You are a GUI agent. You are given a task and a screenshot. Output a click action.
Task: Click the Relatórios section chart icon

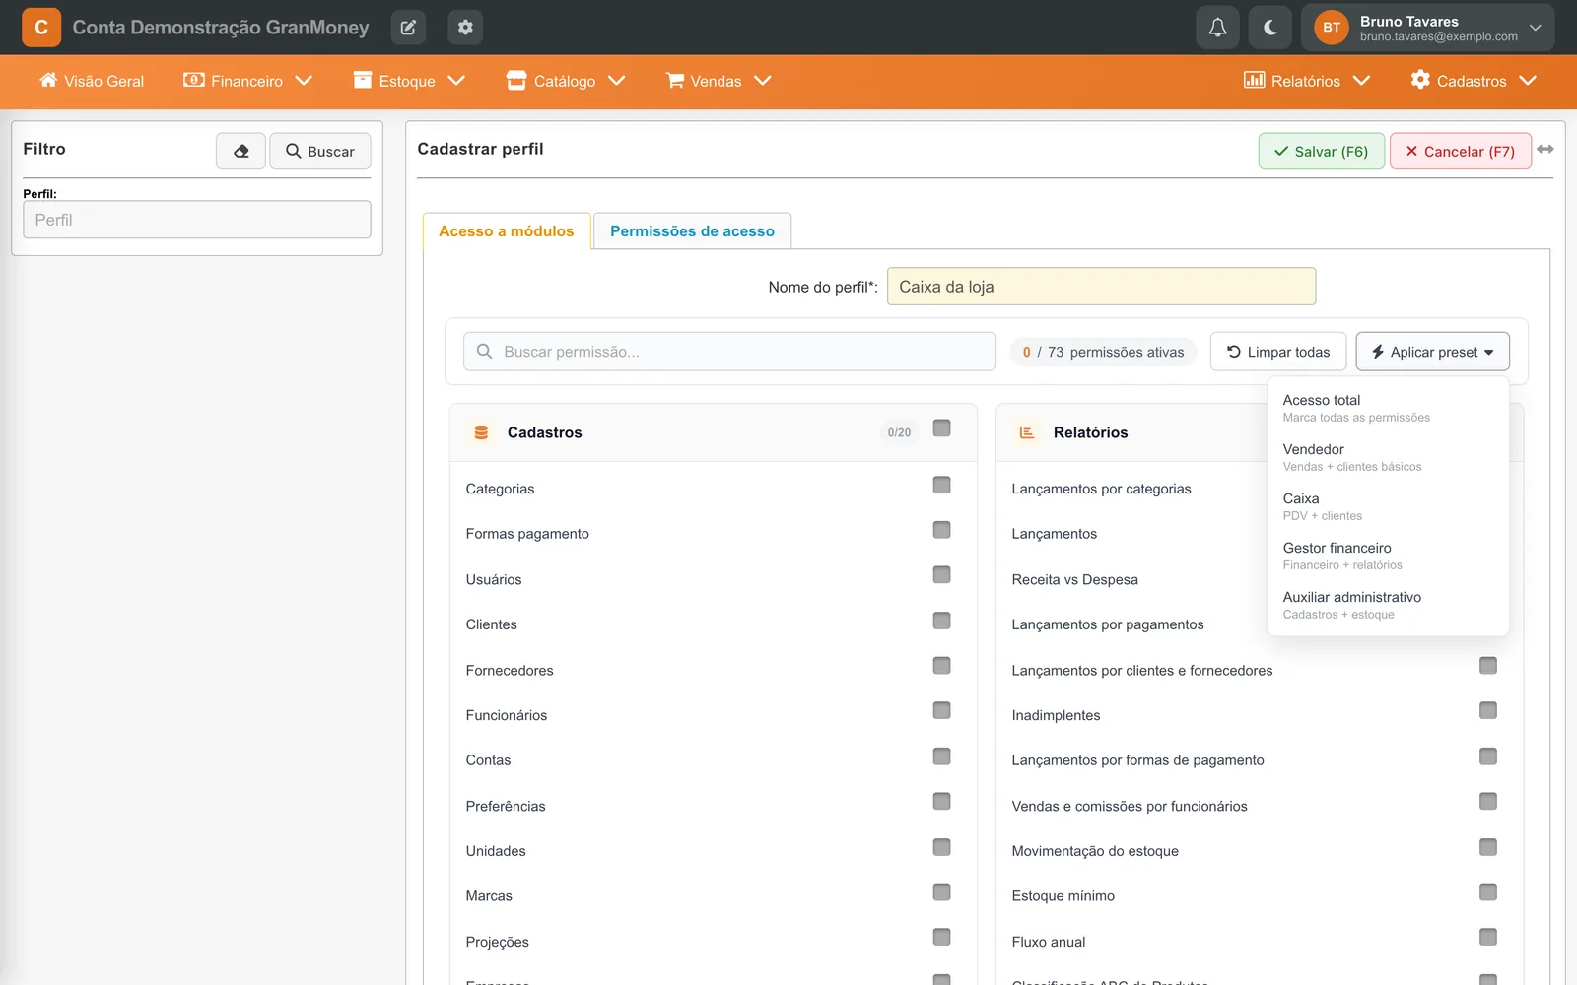pos(1027,432)
